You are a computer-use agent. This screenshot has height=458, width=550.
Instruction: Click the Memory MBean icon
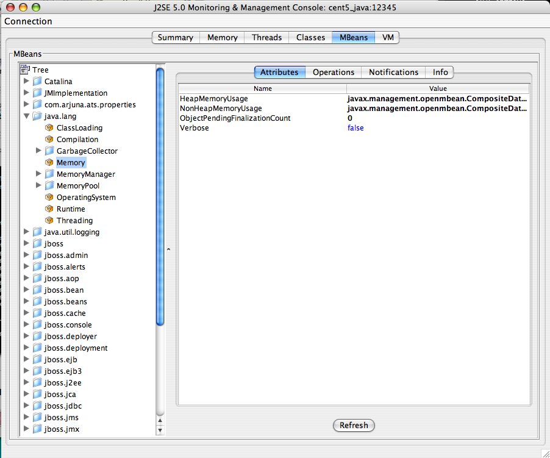pyautogui.click(x=49, y=162)
